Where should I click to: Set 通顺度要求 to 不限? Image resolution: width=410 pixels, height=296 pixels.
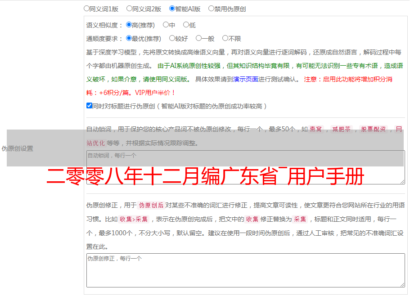point(225,38)
